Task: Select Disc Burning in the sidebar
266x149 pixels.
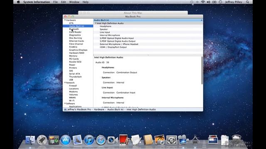Action: 76,38
